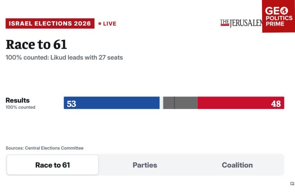295x196 pixels.
Task: Click the gray undecided bar segment
Action: click(x=180, y=103)
